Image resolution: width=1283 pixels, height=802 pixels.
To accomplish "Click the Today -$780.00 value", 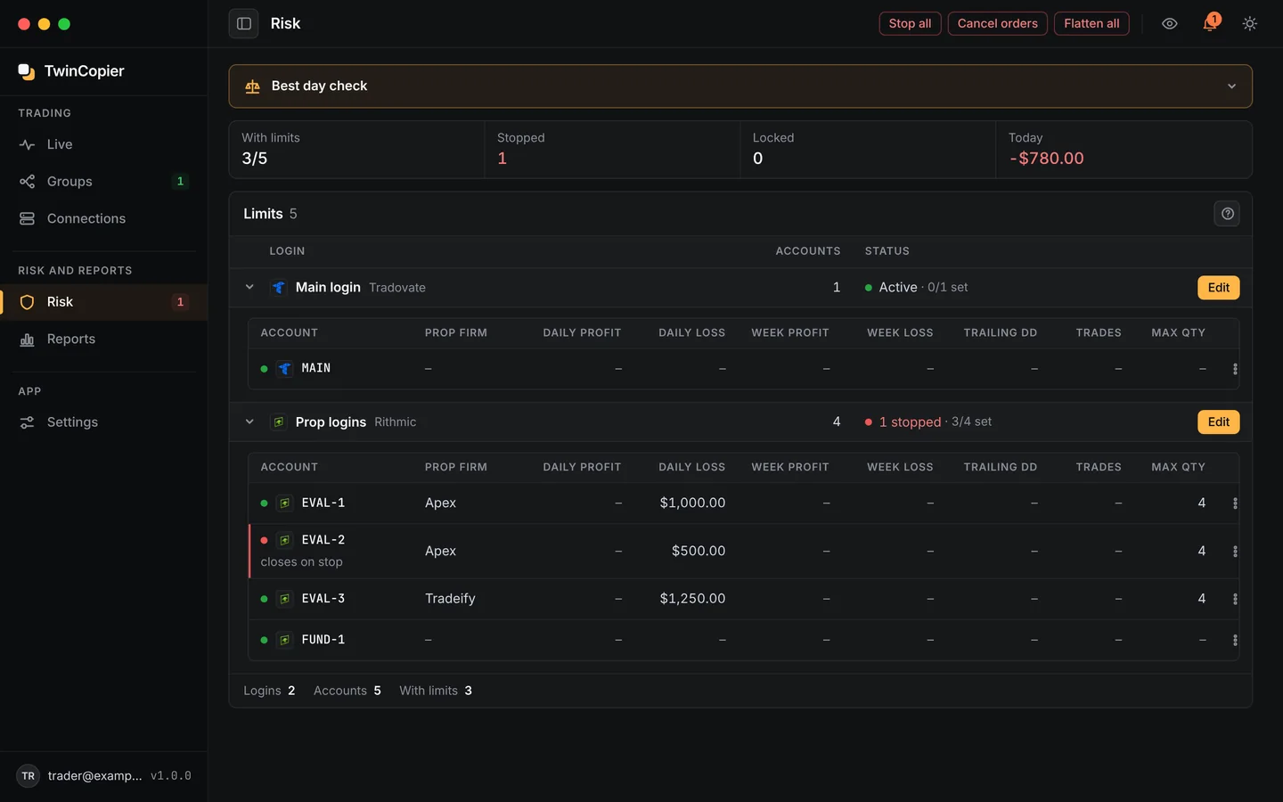I will pyautogui.click(x=1046, y=159).
